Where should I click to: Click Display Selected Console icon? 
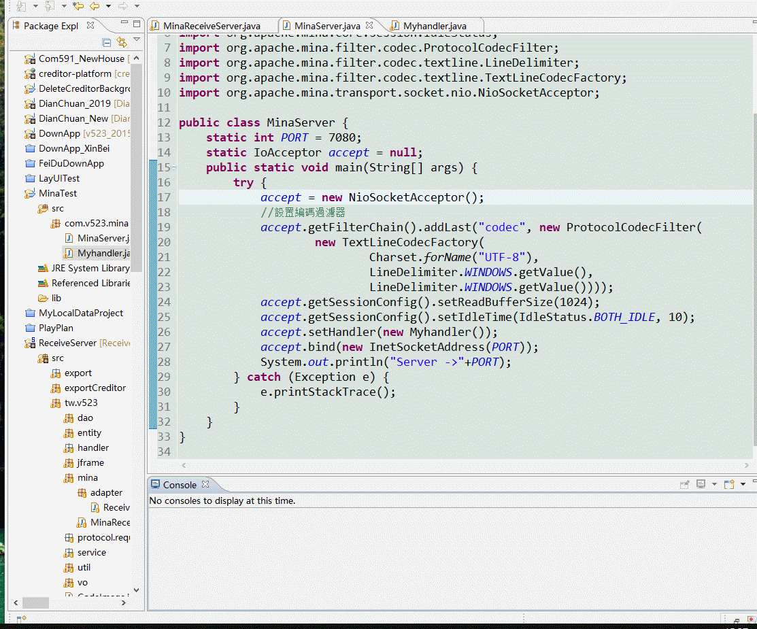pyautogui.click(x=701, y=484)
